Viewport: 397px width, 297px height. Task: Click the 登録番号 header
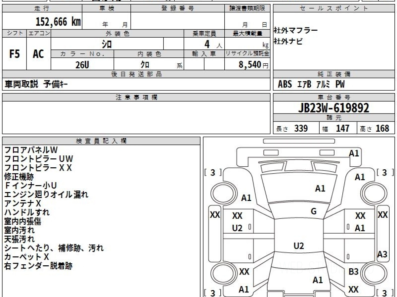178,9
